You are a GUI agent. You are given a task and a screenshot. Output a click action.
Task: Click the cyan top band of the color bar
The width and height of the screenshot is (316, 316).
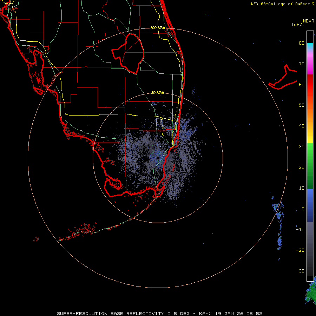tap(310, 46)
